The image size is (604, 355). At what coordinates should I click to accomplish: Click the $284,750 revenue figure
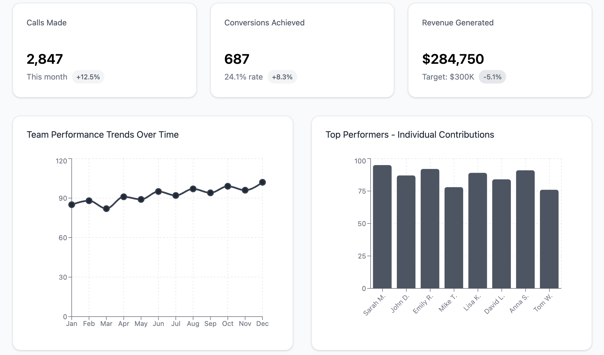[453, 59]
